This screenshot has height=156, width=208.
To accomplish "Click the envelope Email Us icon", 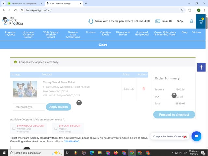I will [x=158, y=21].
